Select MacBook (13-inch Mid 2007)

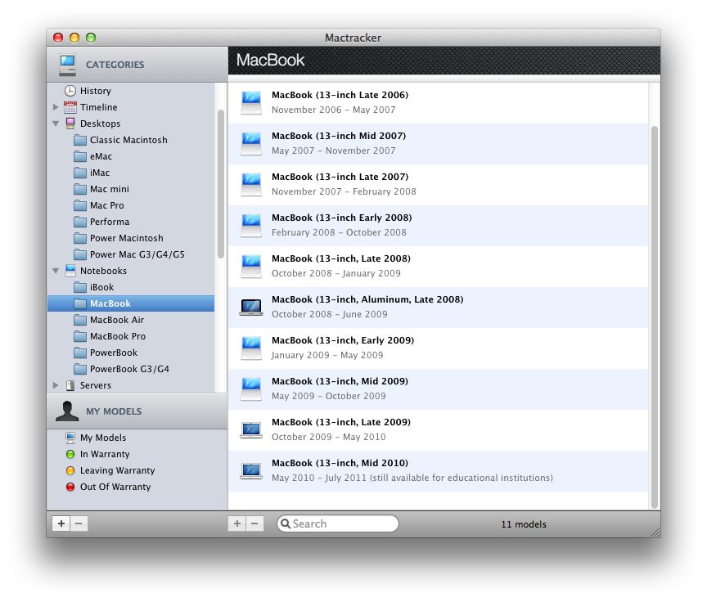[439, 144]
